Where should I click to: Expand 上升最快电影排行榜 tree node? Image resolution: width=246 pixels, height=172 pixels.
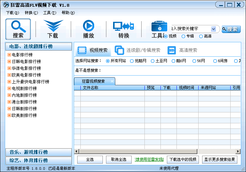pos(9,82)
